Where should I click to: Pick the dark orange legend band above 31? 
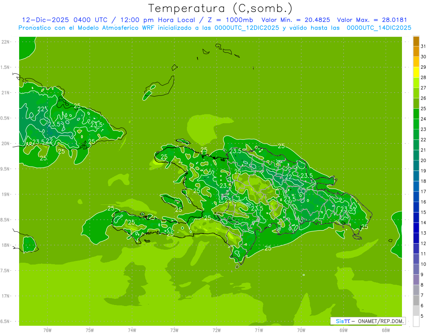click(x=416, y=42)
